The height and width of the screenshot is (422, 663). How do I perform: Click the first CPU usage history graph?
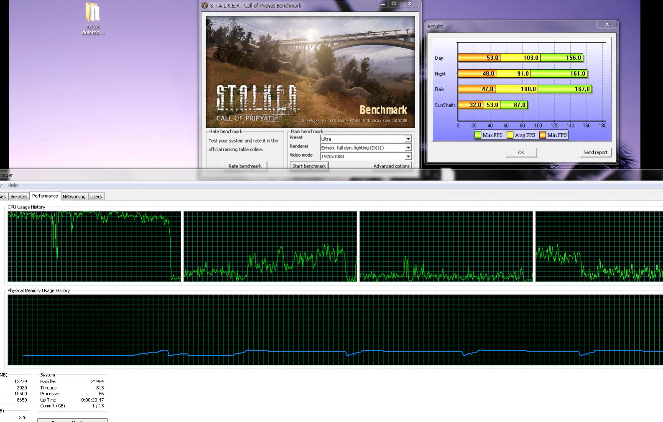(94, 246)
